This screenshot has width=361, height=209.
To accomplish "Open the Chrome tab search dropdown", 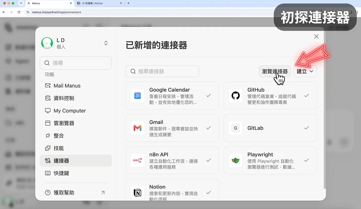I will 21,3.
